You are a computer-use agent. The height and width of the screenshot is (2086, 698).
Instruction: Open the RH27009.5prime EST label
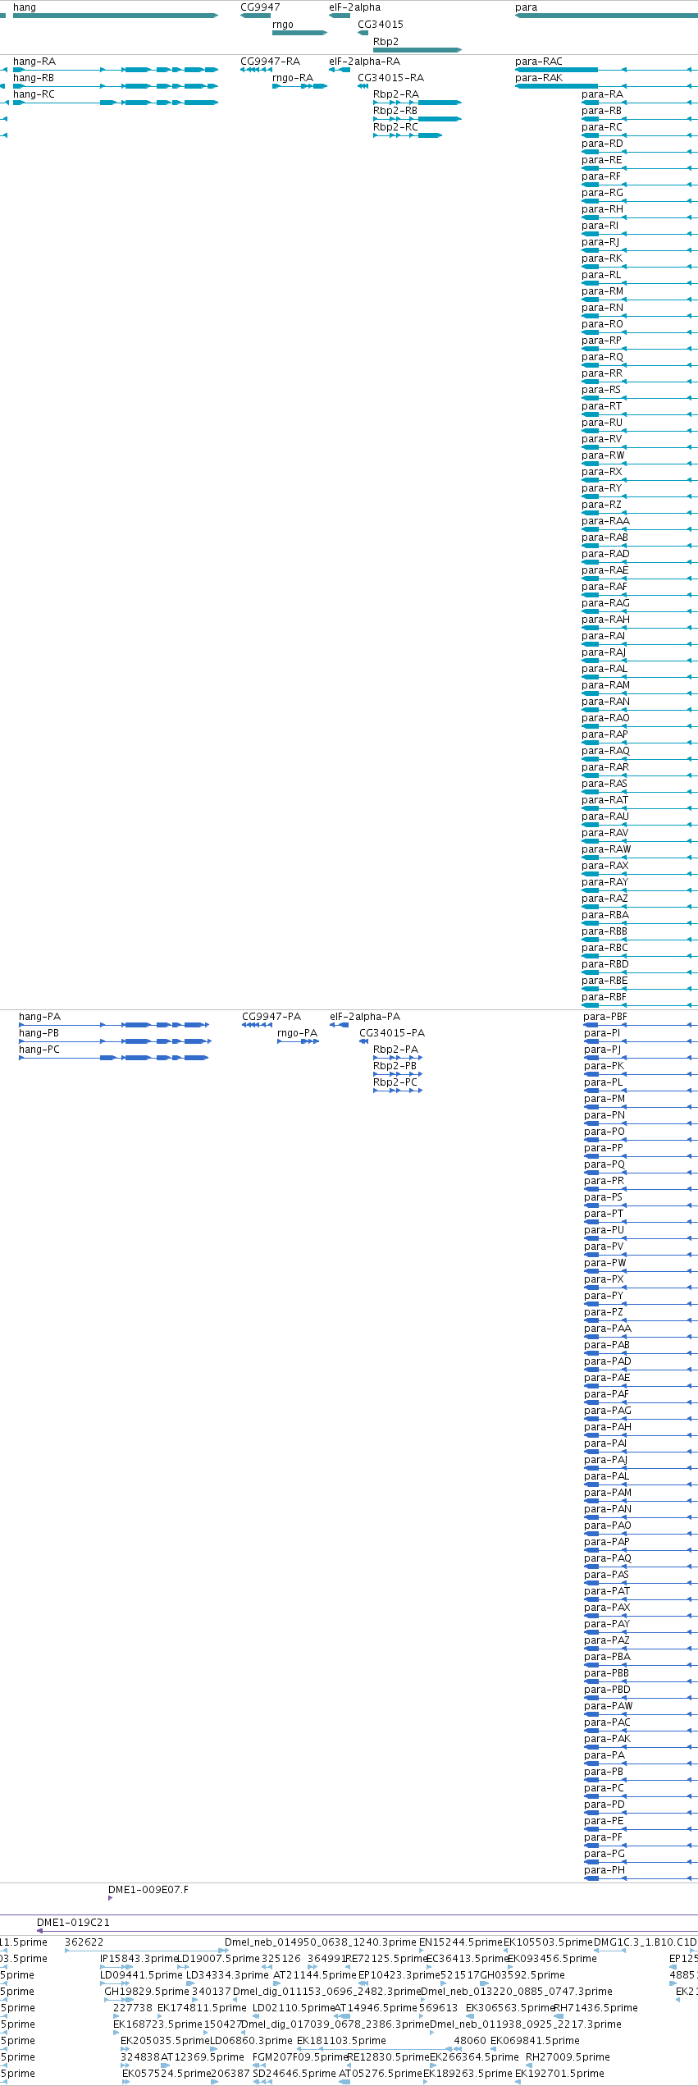568,2057
